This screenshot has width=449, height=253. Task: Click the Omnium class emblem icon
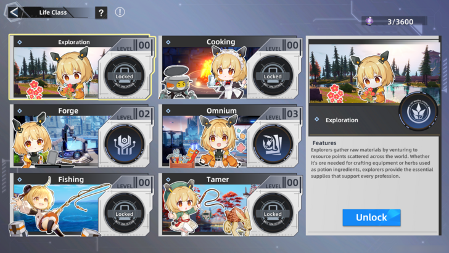coord(273,144)
